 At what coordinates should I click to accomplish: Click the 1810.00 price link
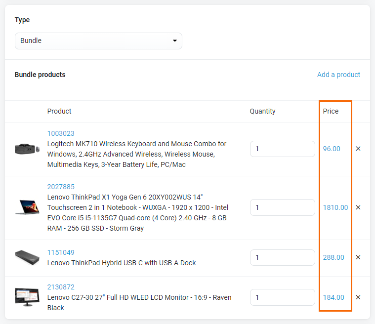pyautogui.click(x=335, y=207)
